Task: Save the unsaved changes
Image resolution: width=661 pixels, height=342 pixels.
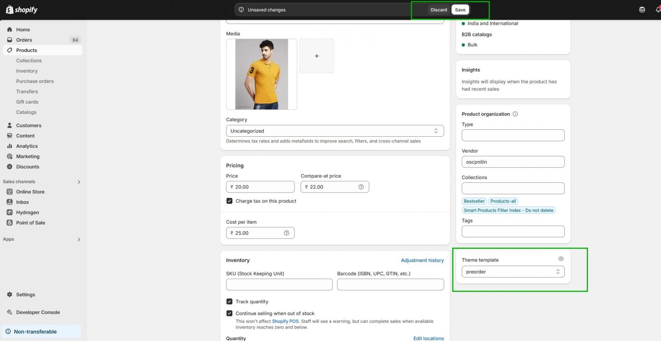Action: click(460, 10)
